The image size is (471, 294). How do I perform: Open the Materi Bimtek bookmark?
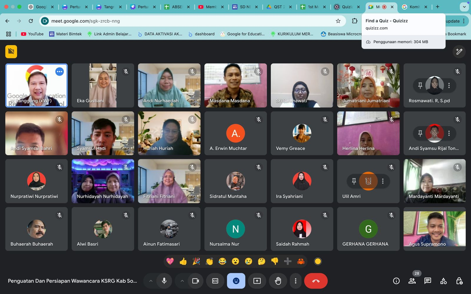click(65, 34)
